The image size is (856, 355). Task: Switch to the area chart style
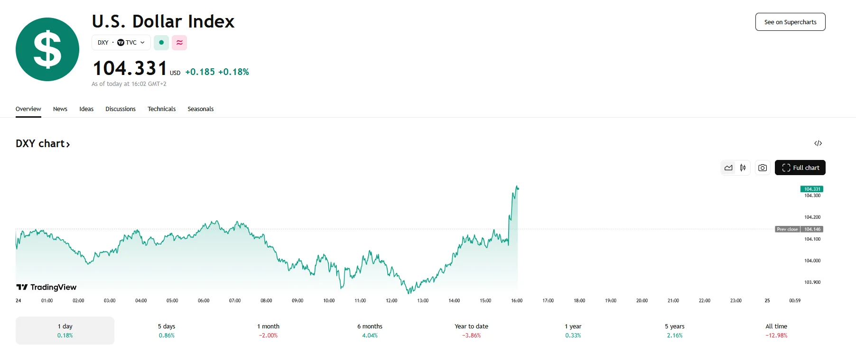[728, 168]
